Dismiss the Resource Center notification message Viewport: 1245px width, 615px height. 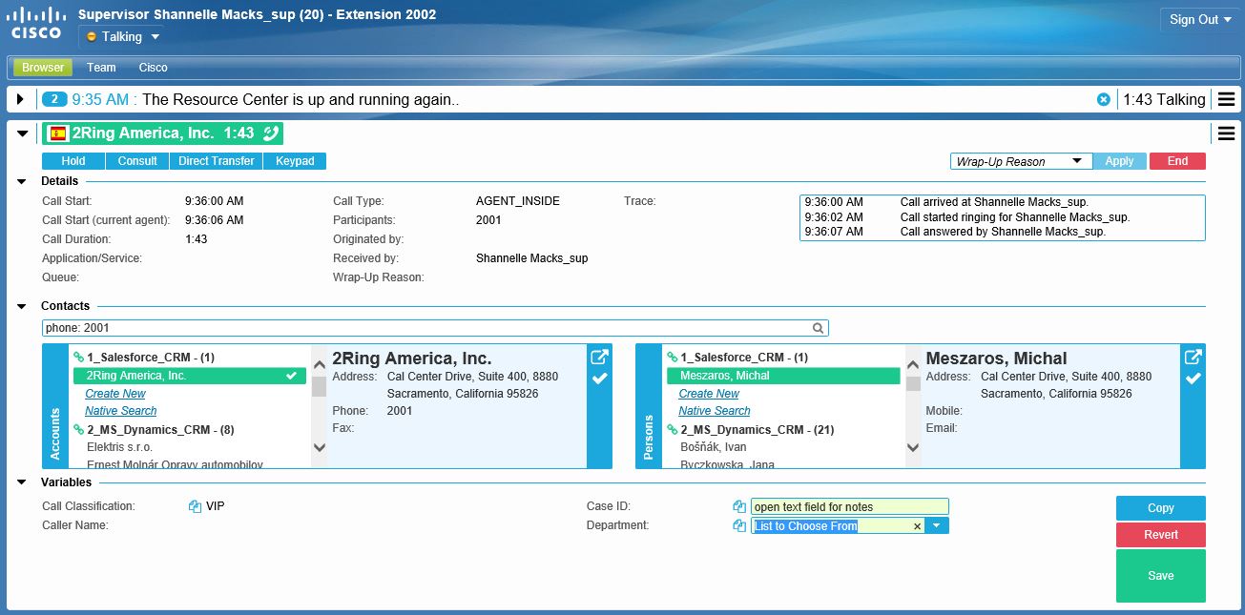tap(1104, 99)
